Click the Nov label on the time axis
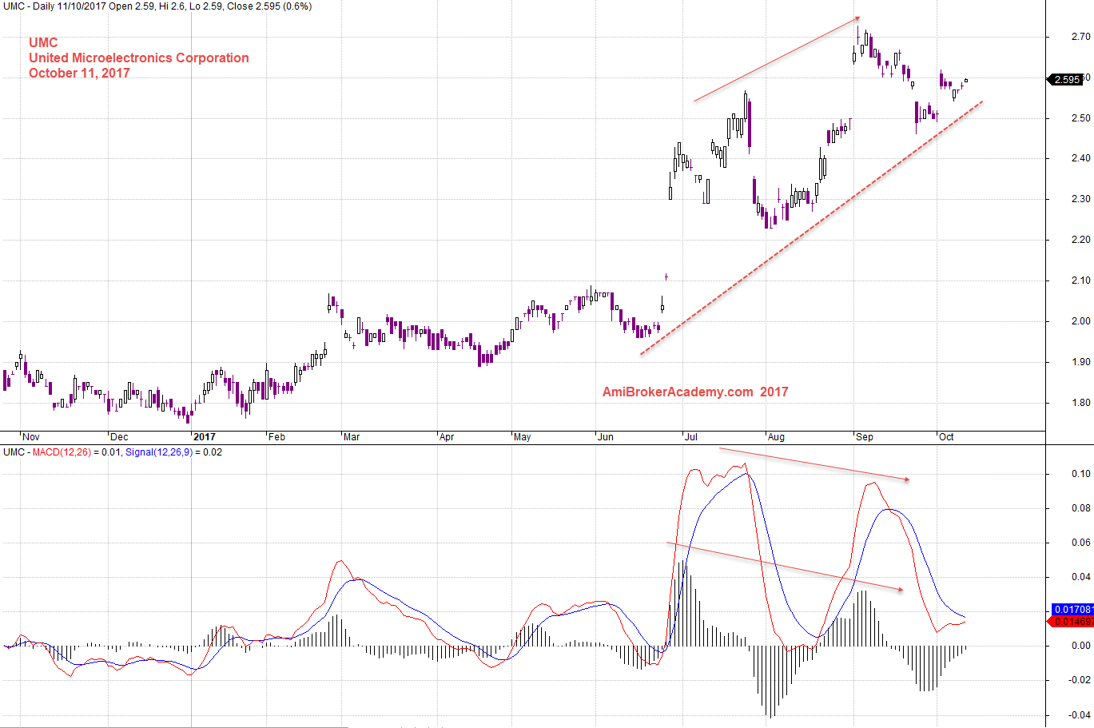This screenshot has height=728, width=1094. click(31, 437)
